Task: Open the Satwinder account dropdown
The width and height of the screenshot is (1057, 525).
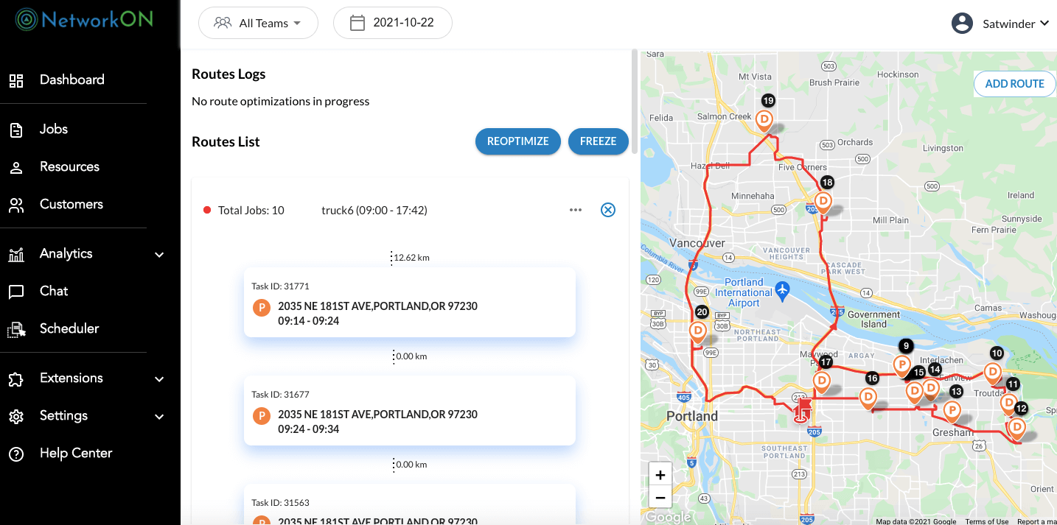Action: (x=1001, y=23)
